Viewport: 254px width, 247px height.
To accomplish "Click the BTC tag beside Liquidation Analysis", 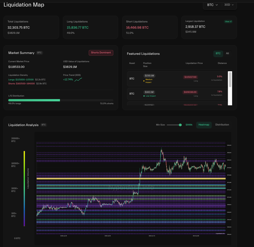I will [43, 125].
